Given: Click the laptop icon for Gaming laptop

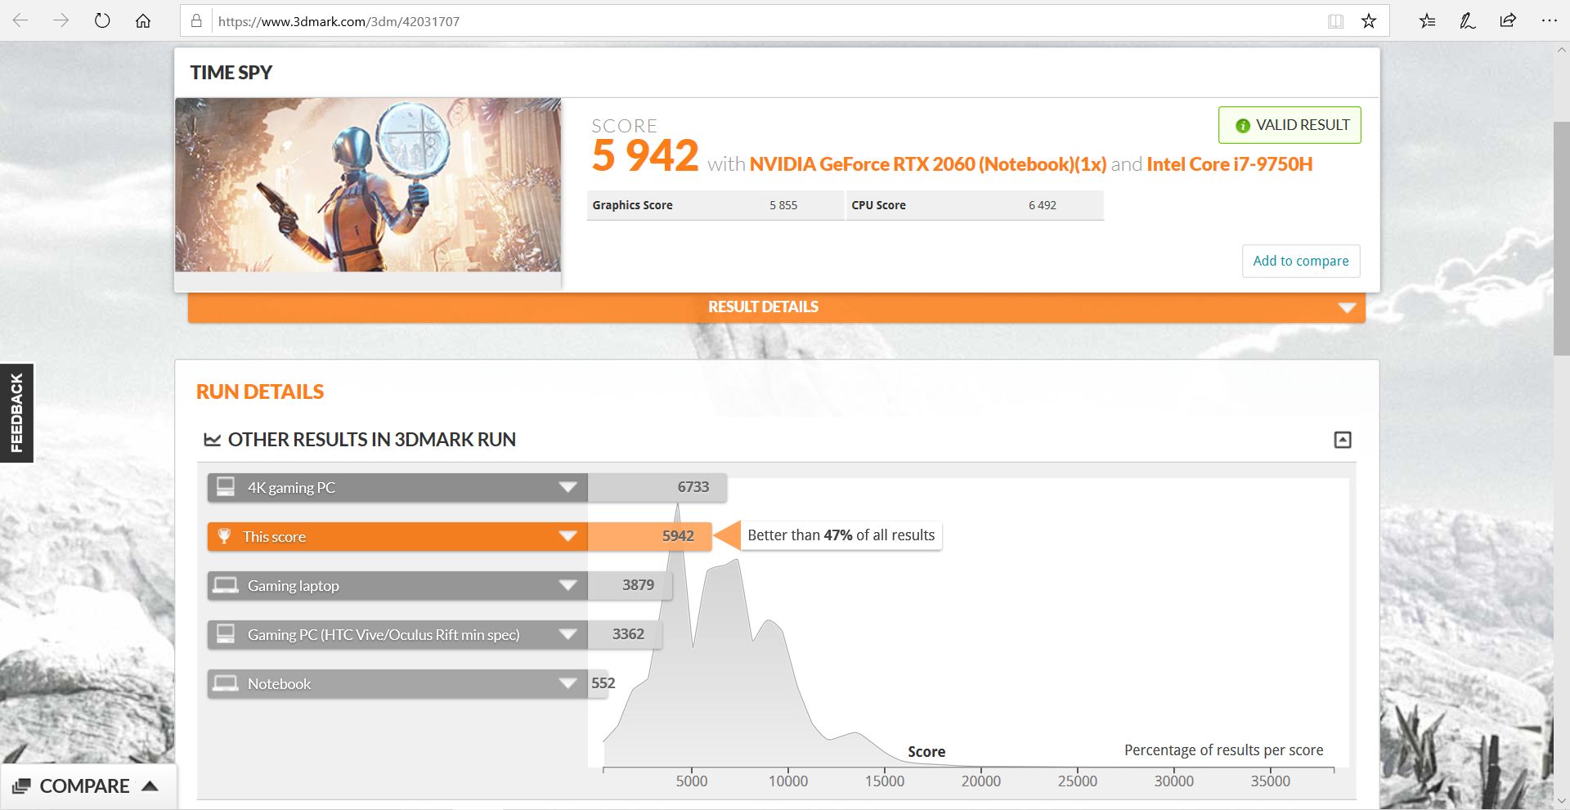Looking at the screenshot, I should tap(226, 585).
